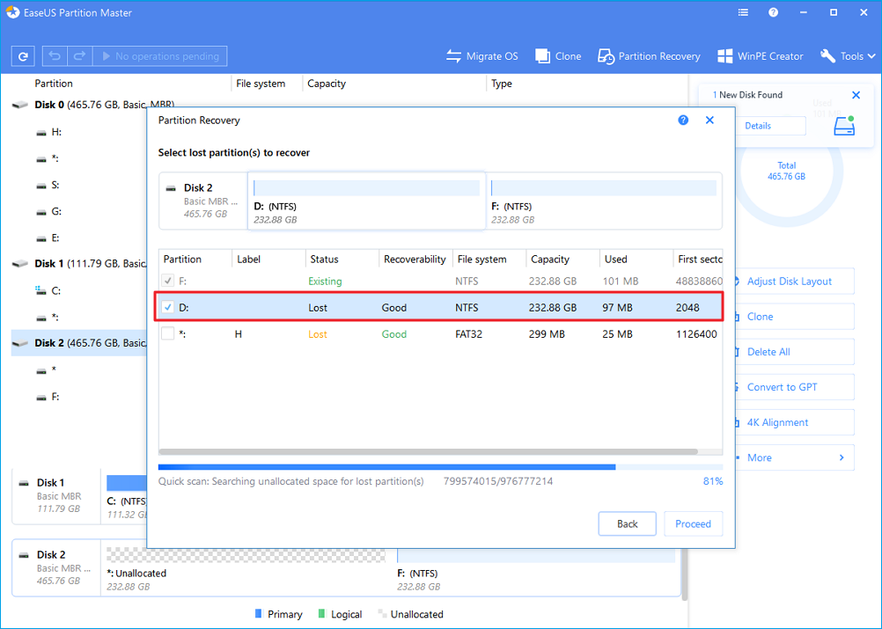The image size is (882, 629).
Task: Uncheck the D: lost partition checkbox
Action: pos(169,308)
